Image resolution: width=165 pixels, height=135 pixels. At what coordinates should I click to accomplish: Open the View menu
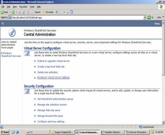tap(15, 7)
